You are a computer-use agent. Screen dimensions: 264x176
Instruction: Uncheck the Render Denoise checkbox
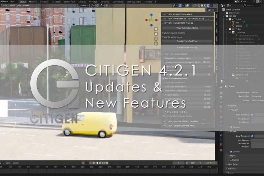click(x=231, y=152)
